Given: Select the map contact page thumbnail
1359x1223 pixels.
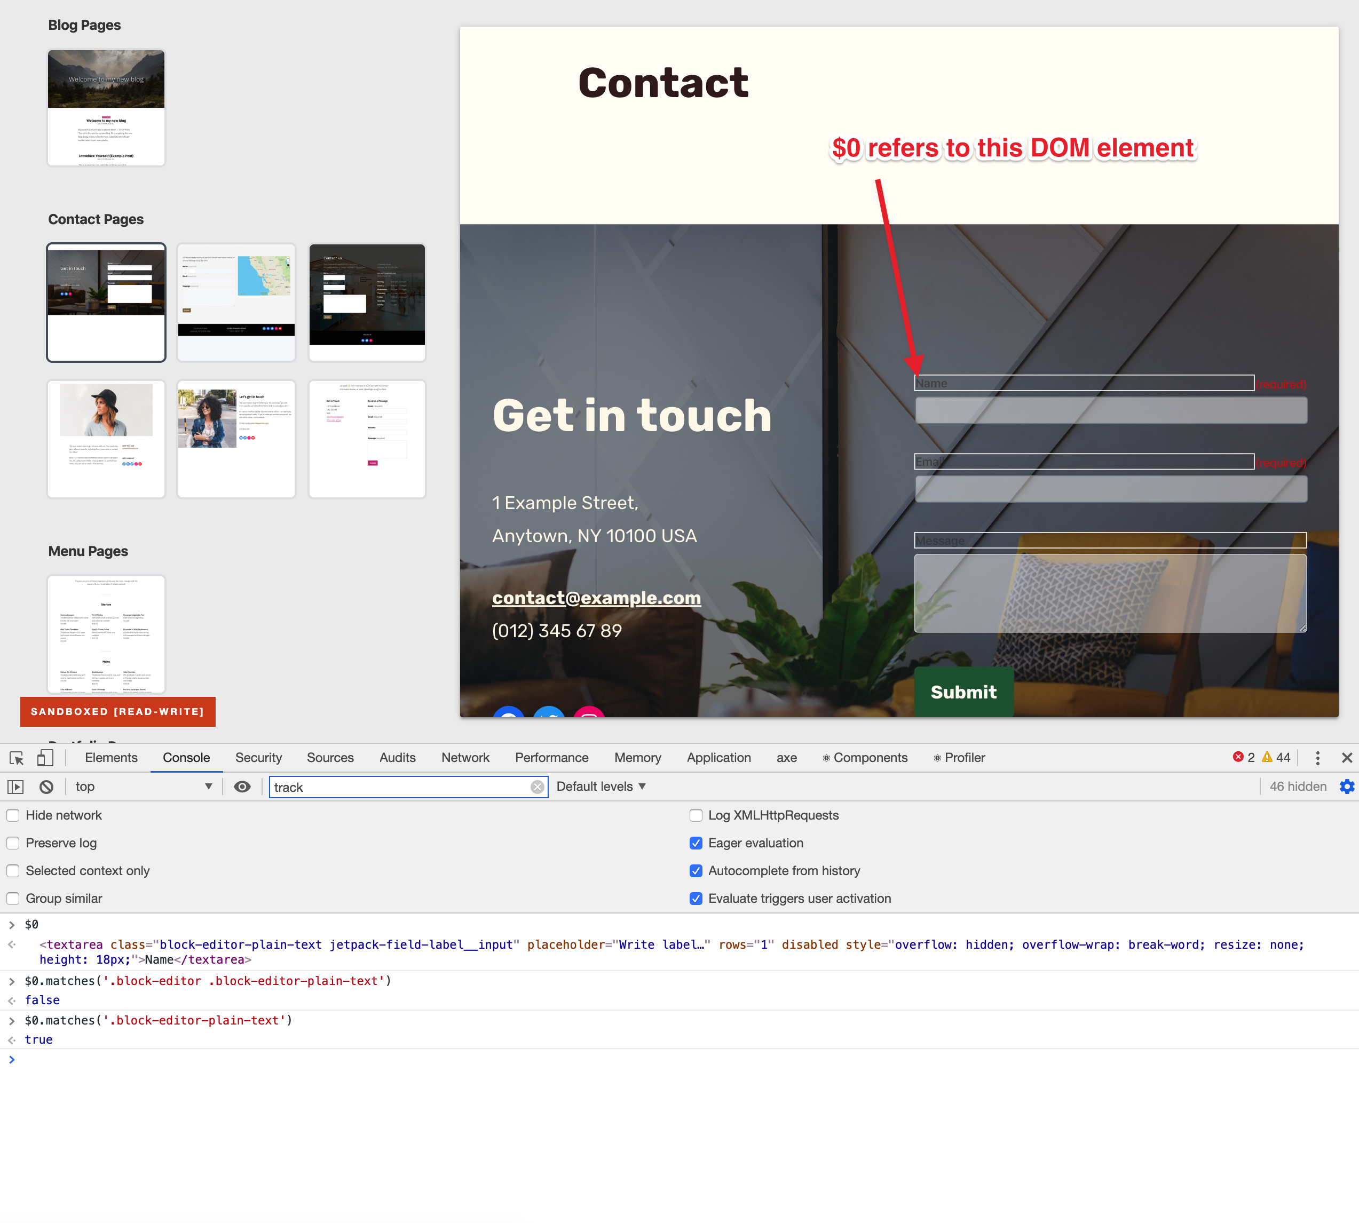Looking at the screenshot, I should [236, 303].
